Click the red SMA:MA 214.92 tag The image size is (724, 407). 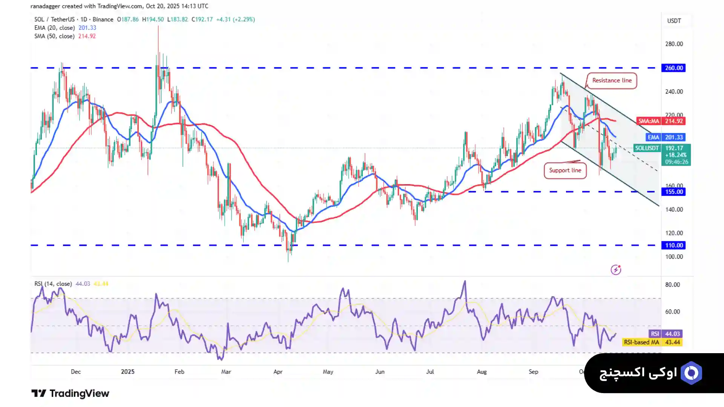[661, 121]
